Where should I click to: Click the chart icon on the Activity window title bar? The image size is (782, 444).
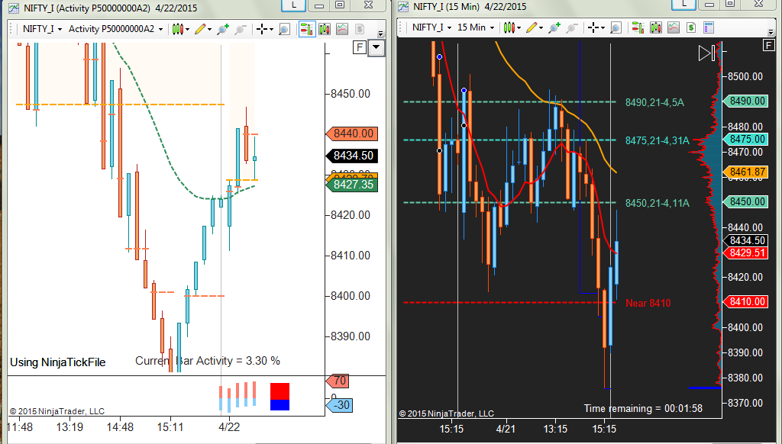[14, 8]
